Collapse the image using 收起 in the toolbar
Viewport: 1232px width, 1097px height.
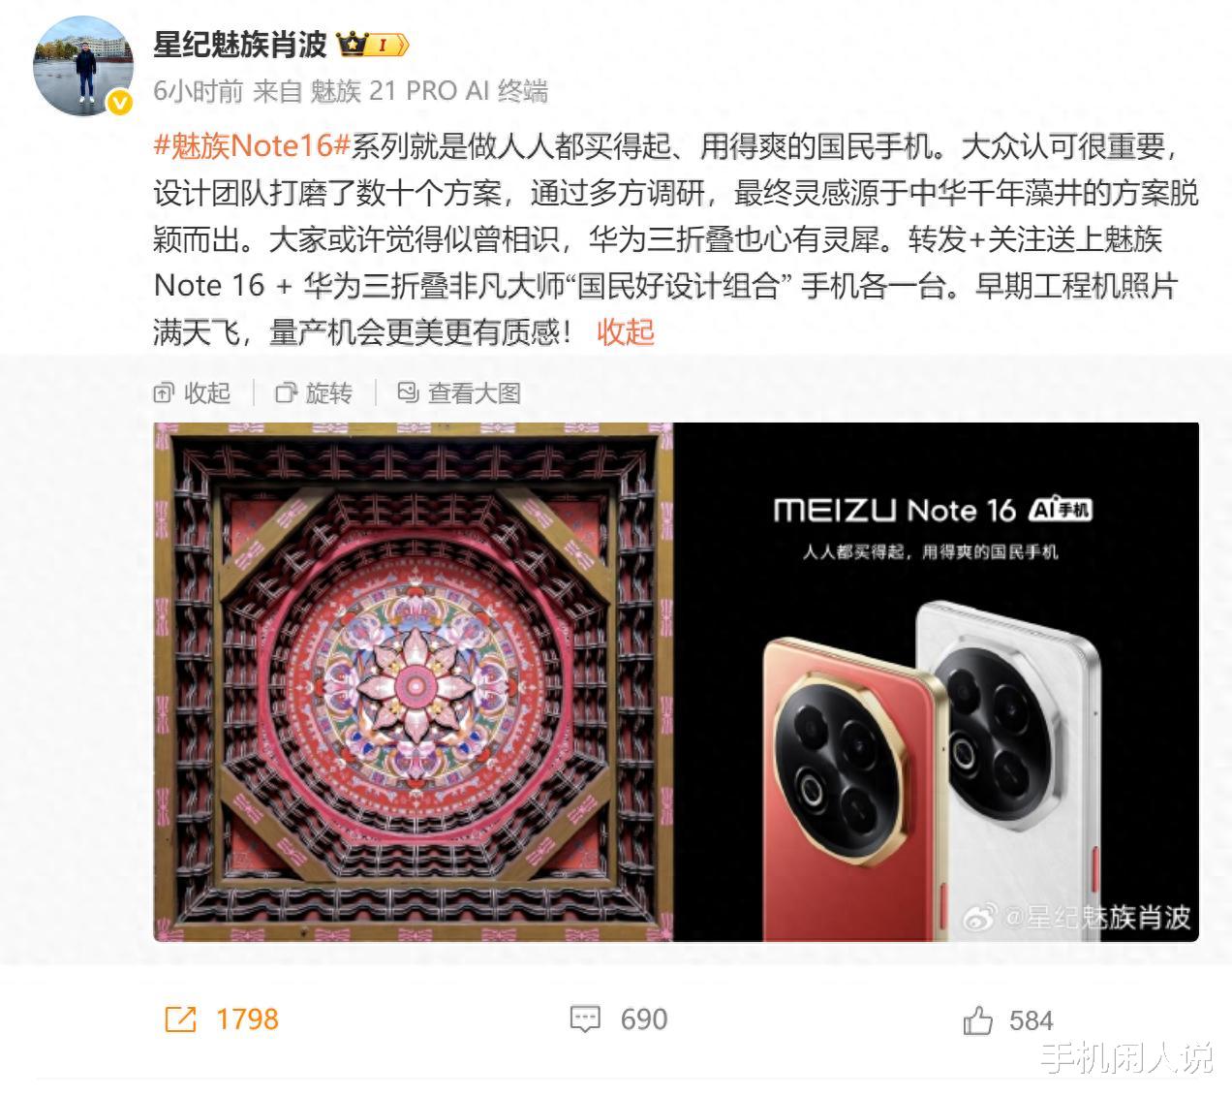[207, 393]
